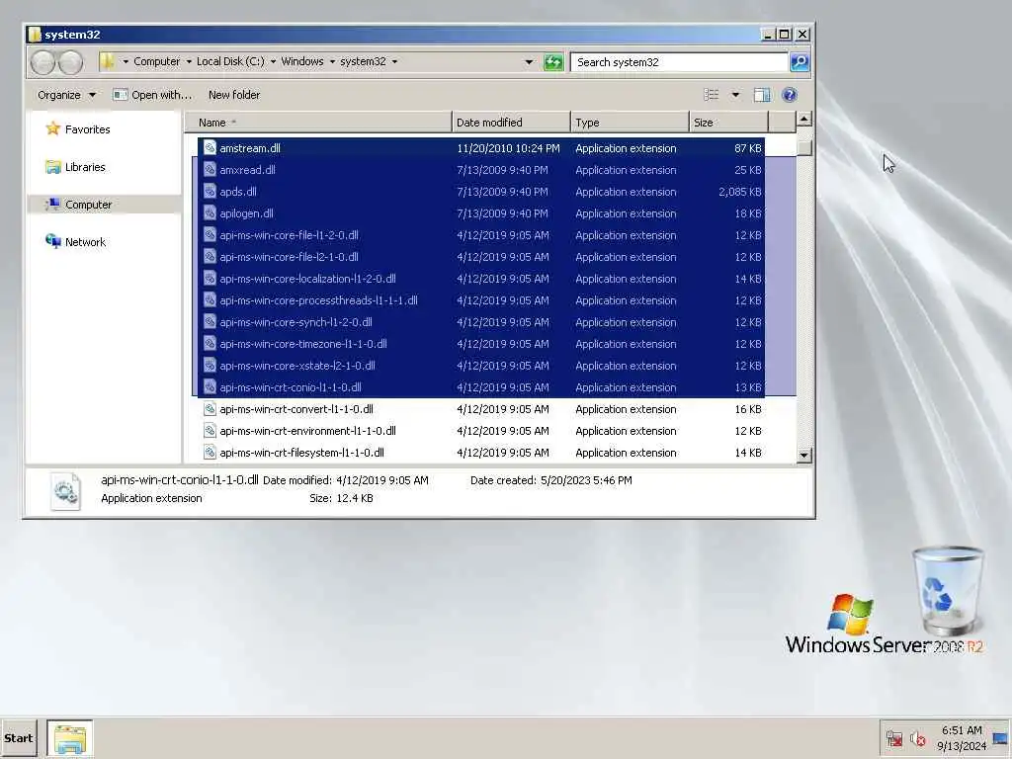Click the Show desktop icon in tray
This screenshot has height=759, width=1012.
1000,738
